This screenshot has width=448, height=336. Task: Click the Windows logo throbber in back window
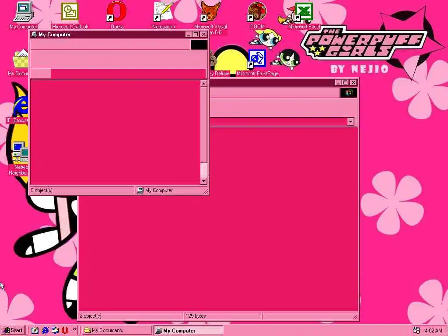(x=349, y=93)
